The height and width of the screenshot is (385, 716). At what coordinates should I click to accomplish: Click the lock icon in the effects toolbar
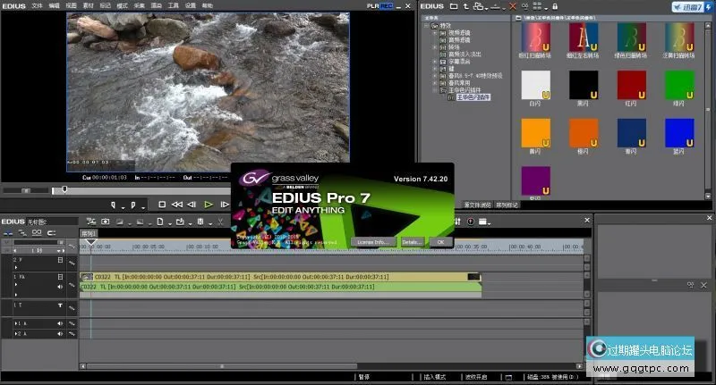pyautogui.click(x=553, y=5)
